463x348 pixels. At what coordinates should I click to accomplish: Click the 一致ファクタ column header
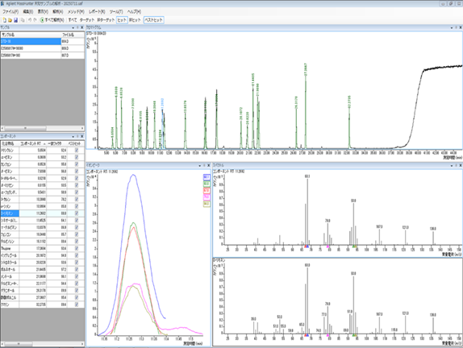coord(57,143)
